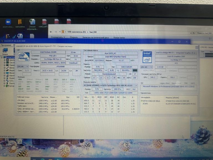Expand the Шина bus tree node
Viewport: 213px width, 160px height.
(x=4, y=68)
